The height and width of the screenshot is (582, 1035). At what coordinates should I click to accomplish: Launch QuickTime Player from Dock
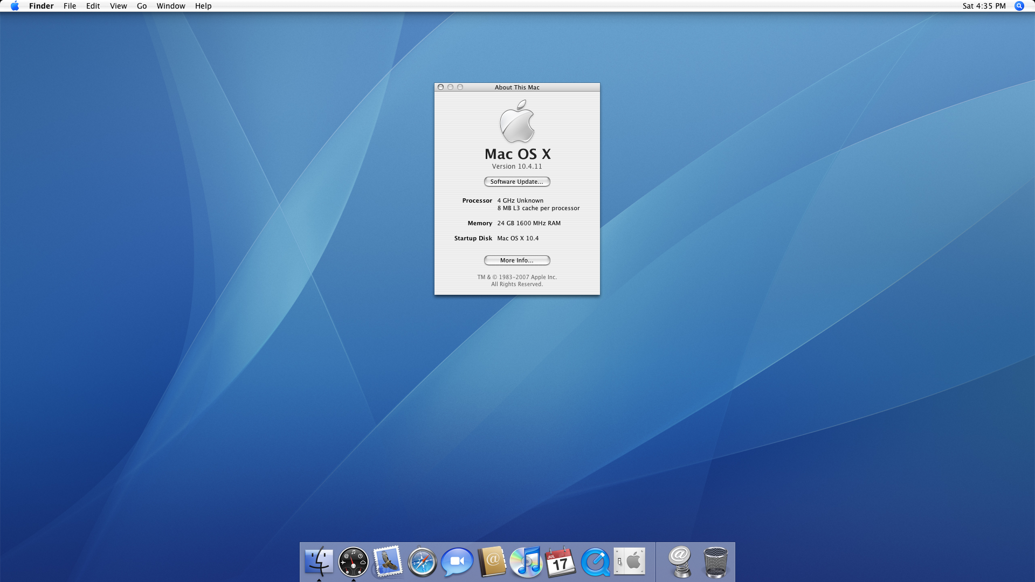coord(595,562)
